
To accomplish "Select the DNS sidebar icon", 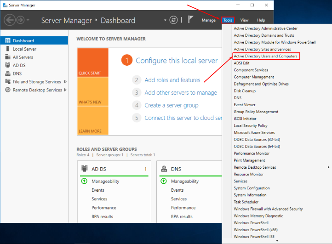I will [8, 74].
